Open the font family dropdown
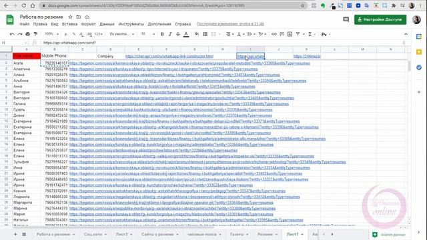The height and width of the screenshot is (240, 427). 121,34
